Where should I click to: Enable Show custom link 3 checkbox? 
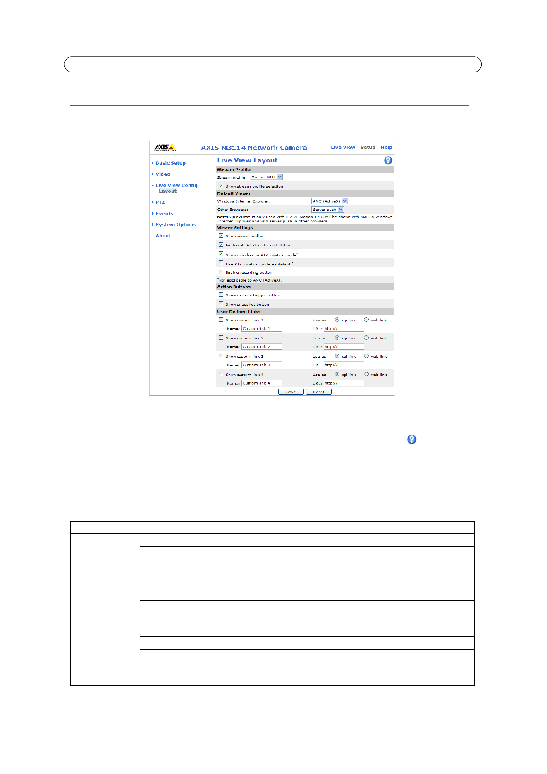pos(221,356)
